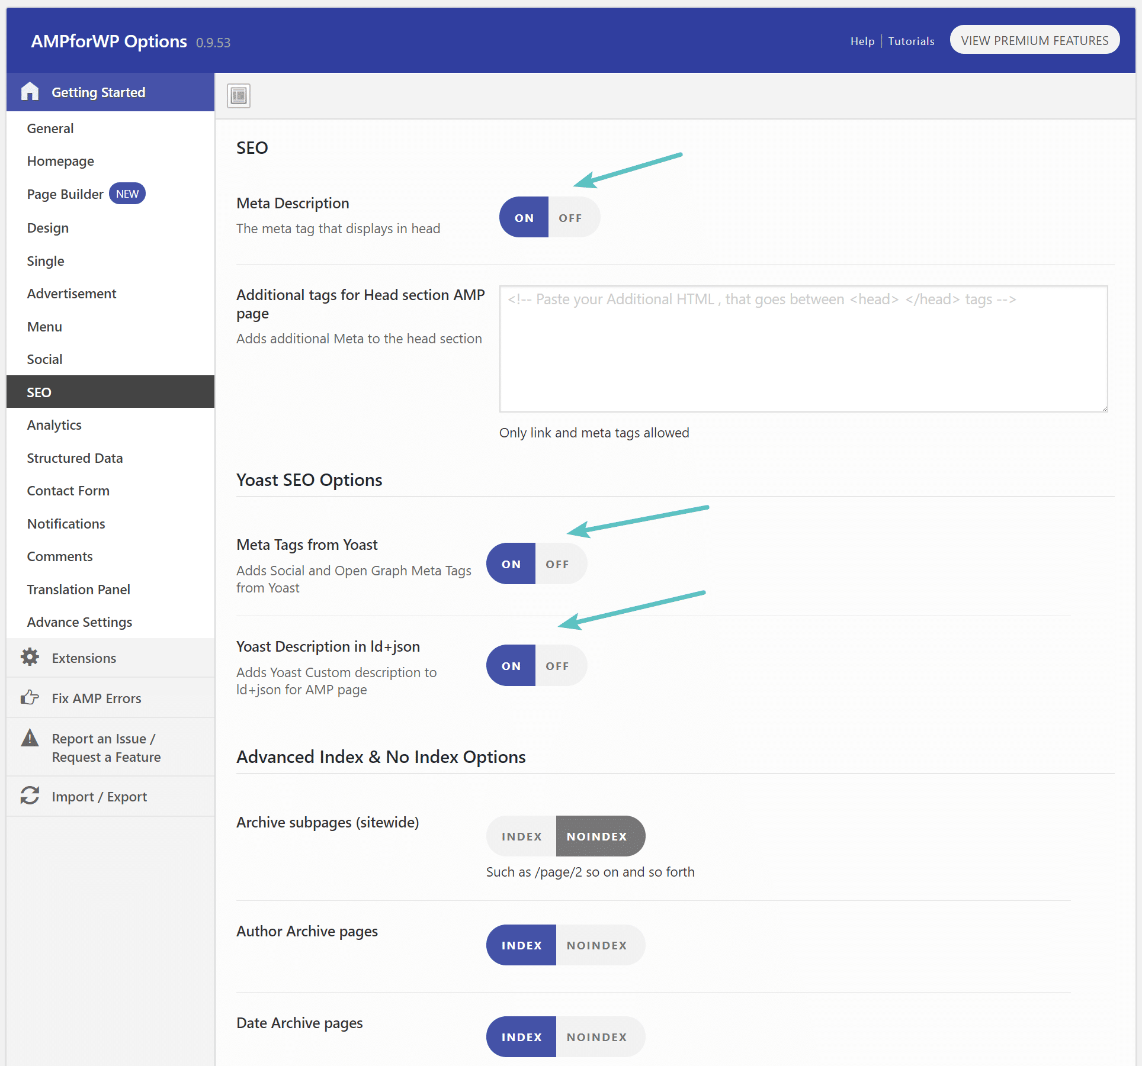
Task: Click the Tutorials link in header
Action: click(910, 41)
